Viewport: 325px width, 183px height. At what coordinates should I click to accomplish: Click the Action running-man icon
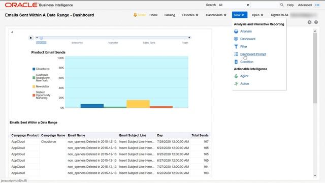point(236,83)
